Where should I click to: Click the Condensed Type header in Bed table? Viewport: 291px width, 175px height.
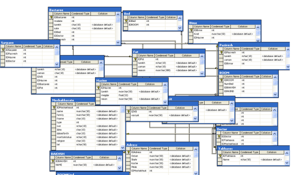[x=155, y=17]
